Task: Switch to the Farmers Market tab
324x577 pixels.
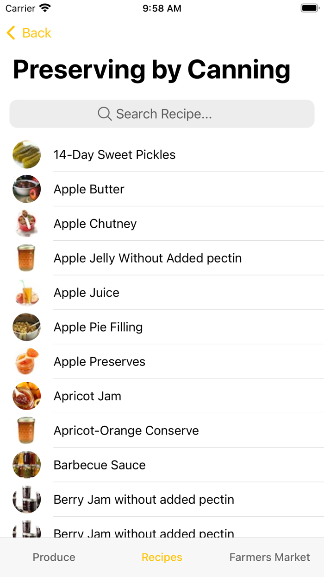Action: pos(270,557)
